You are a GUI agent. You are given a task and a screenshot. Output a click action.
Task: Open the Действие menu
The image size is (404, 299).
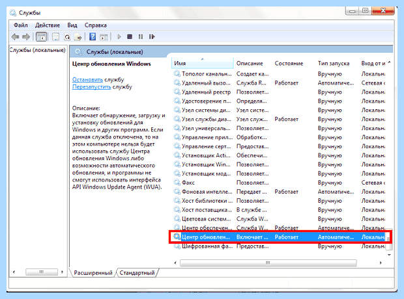[x=48, y=25]
